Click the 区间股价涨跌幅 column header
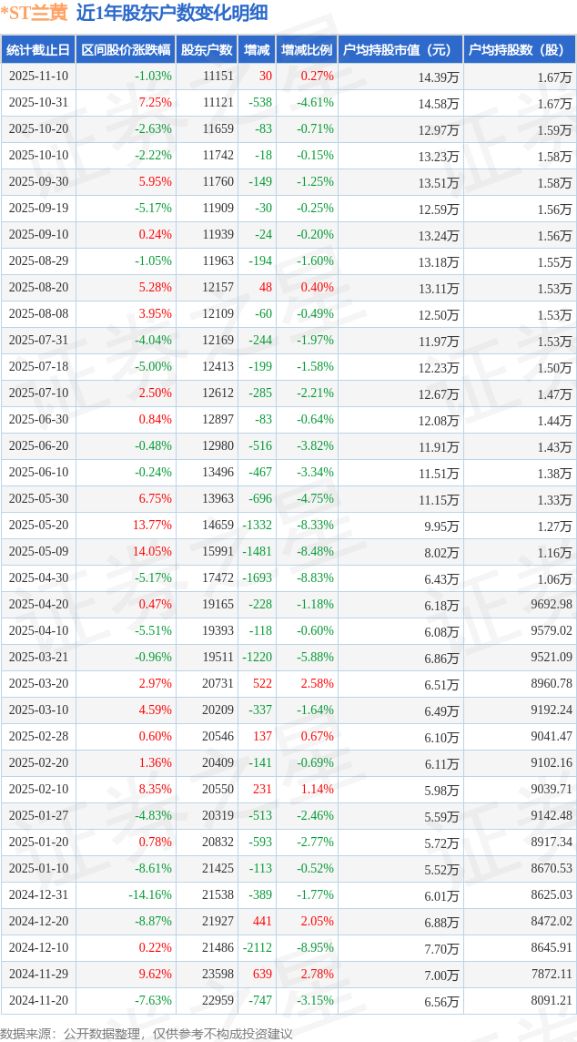Image resolution: width=577 pixels, height=1042 pixels. click(x=125, y=50)
